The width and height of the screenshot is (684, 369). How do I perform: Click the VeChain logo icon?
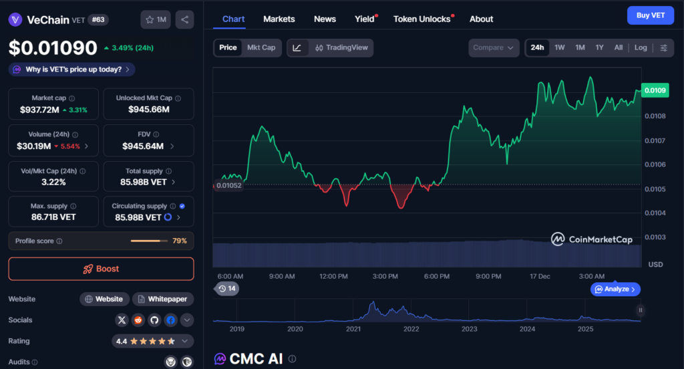pyautogui.click(x=15, y=19)
